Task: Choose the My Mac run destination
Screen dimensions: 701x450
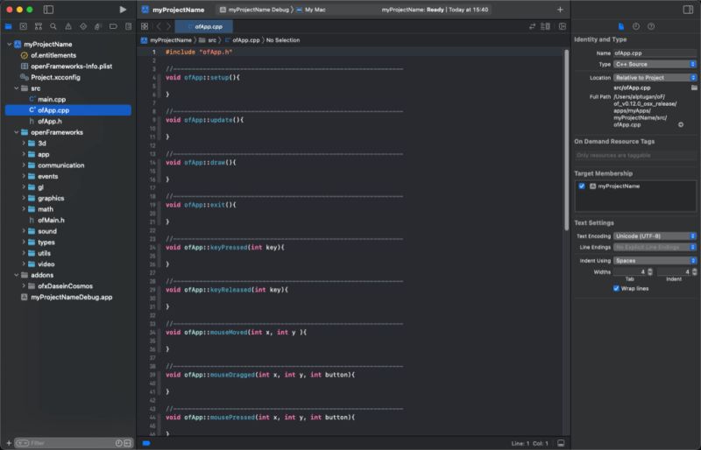Action: pos(311,10)
